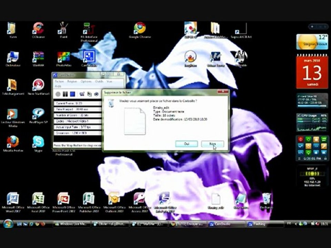
Task: Select WinRAR desktop icon
Action: (38, 59)
